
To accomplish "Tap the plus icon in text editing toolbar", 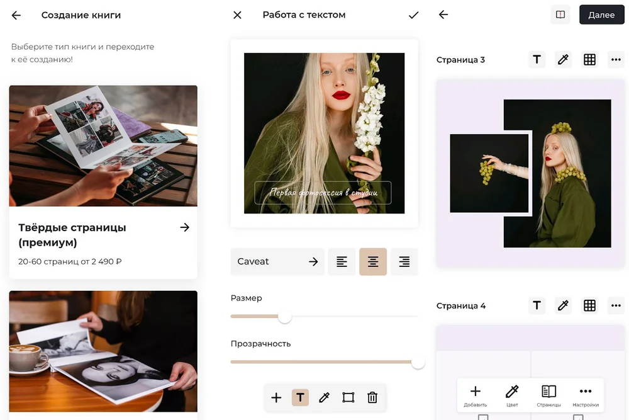I will (276, 397).
